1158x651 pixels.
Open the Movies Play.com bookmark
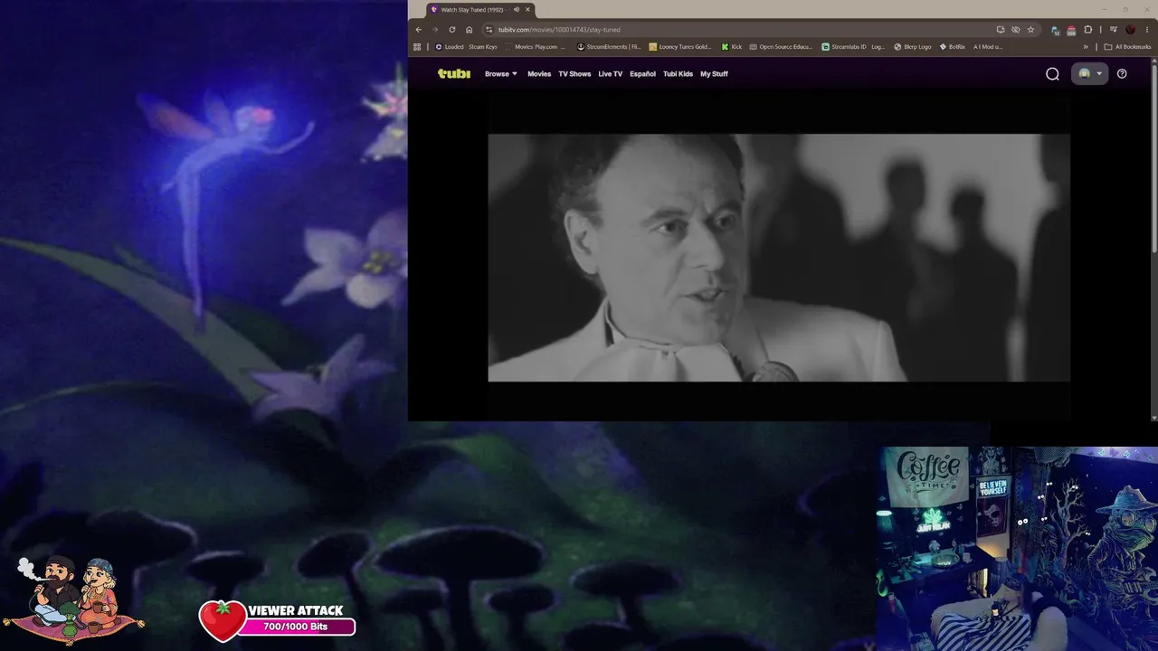click(536, 47)
